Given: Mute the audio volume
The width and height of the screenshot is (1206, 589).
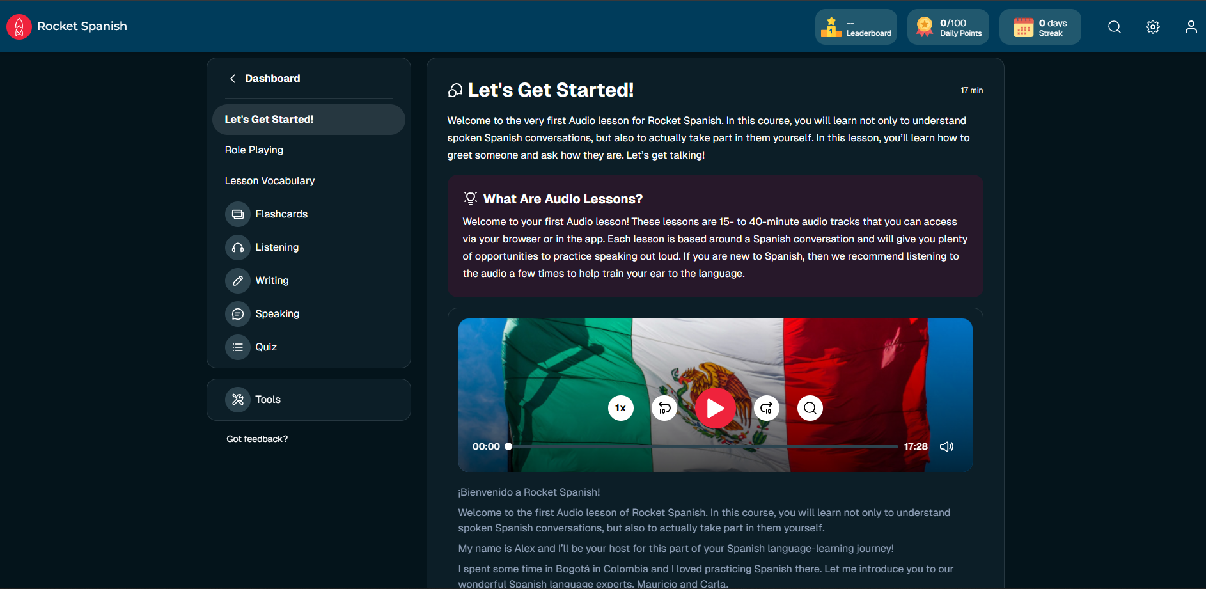Looking at the screenshot, I should [x=947, y=446].
